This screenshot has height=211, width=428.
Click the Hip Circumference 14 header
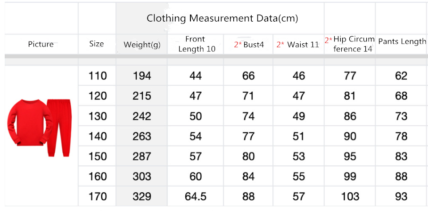click(350, 44)
